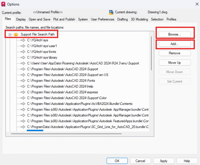Open the 3D Modeling tab

tap(140, 19)
